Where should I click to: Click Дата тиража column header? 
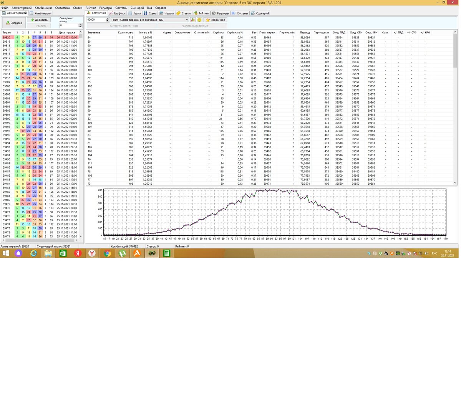(x=67, y=33)
